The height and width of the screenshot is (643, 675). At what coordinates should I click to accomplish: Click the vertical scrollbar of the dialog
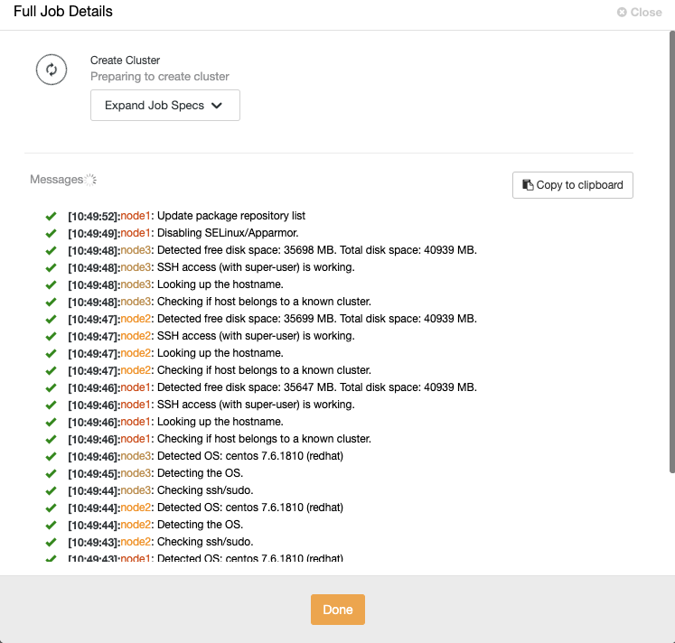tap(671, 252)
